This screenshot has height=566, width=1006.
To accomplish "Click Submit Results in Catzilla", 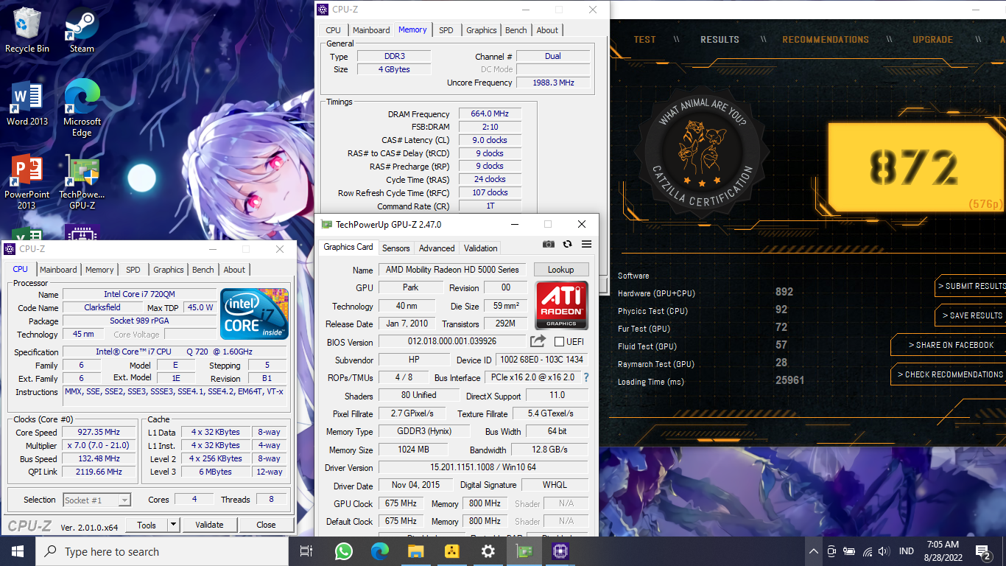I will point(971,286).
